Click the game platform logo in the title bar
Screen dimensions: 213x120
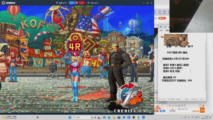tap(9, 3)
